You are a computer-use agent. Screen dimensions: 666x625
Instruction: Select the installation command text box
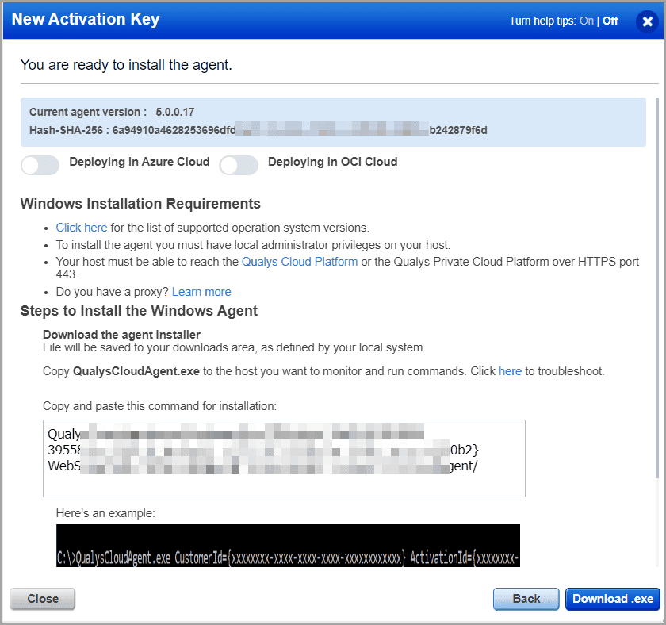tap(284, 458)
